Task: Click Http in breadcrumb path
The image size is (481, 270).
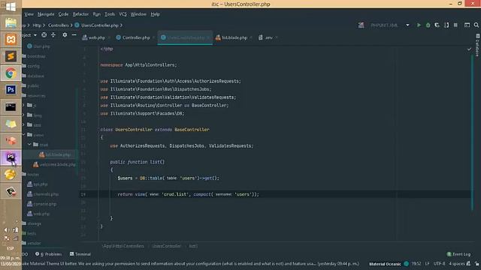Action: coord(37,25)
